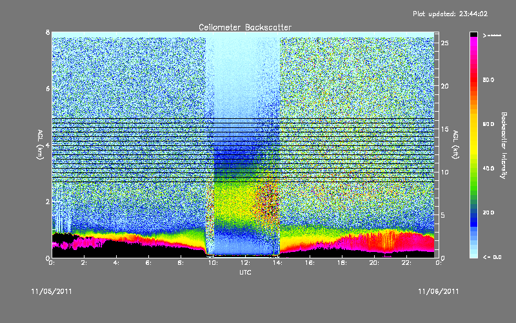Click the 20 kft tick on right axis

pos(444,86)
